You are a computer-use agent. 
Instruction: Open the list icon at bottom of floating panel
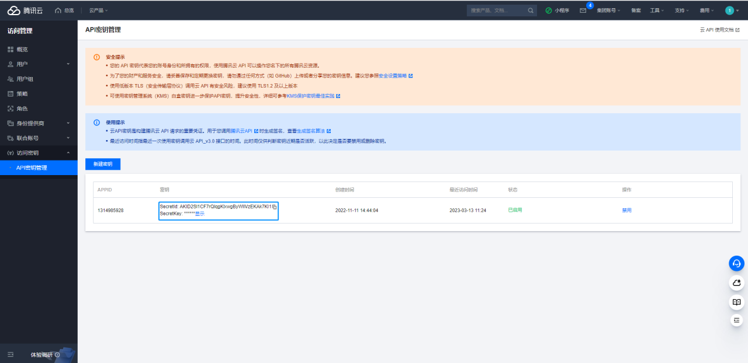[736, 320]
